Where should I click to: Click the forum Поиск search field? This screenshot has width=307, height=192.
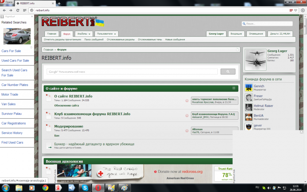267,24
